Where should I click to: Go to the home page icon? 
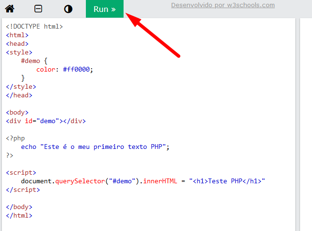point(10,9)
